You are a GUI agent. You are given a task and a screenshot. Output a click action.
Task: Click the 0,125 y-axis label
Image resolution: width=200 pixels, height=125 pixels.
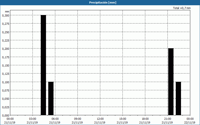[x=5, y=74]
